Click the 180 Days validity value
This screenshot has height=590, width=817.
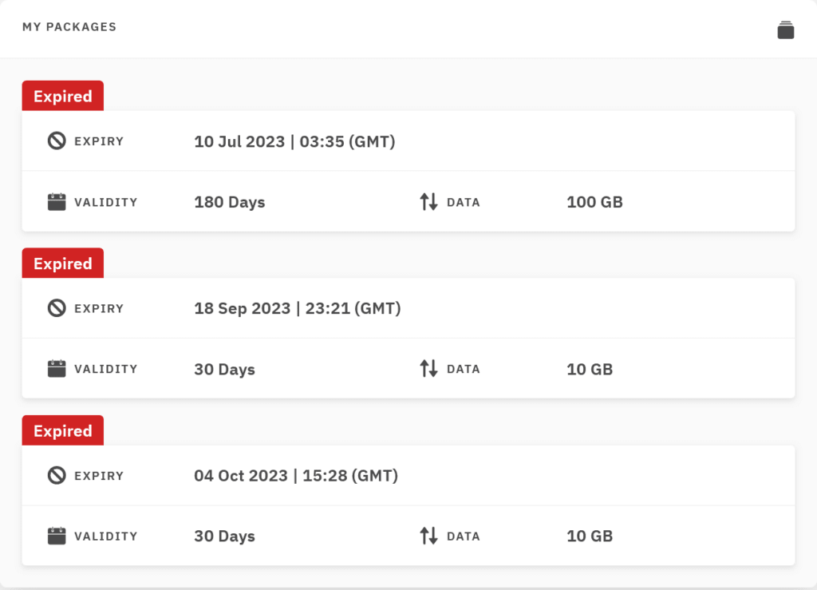pos(229,203)
